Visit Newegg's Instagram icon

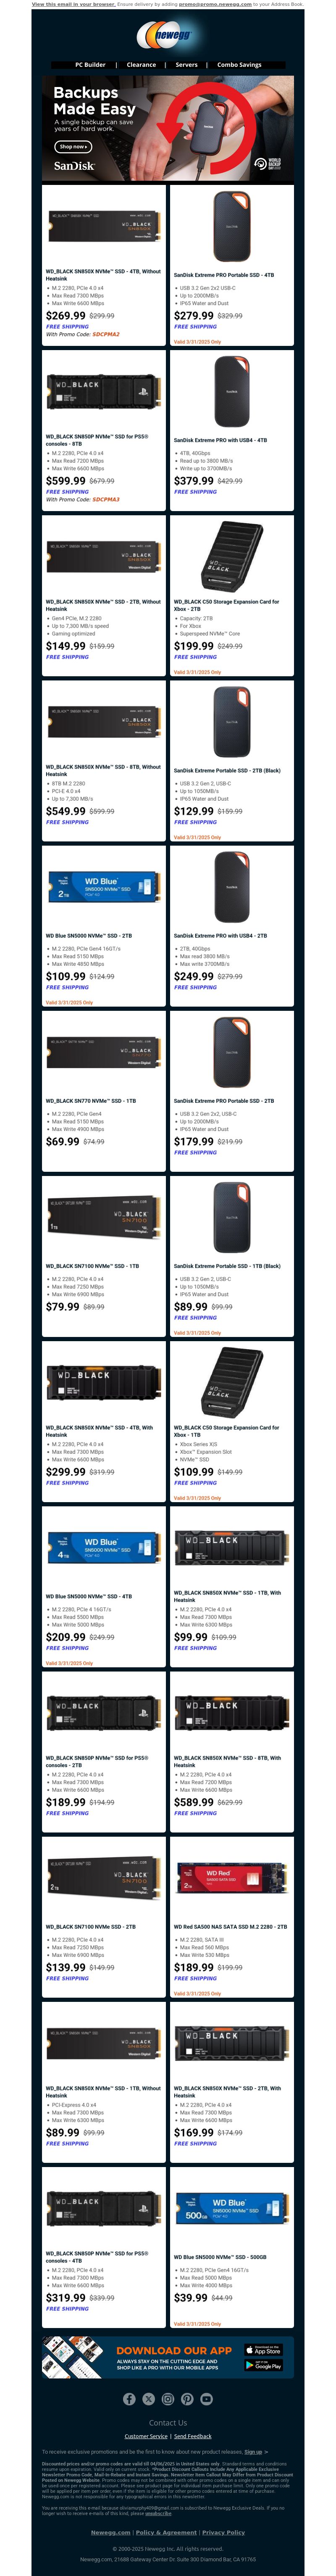click(x=168, y=2399)
